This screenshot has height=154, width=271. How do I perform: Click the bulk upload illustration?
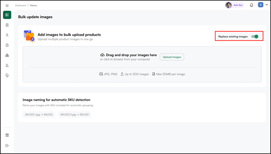pos(29,36)
